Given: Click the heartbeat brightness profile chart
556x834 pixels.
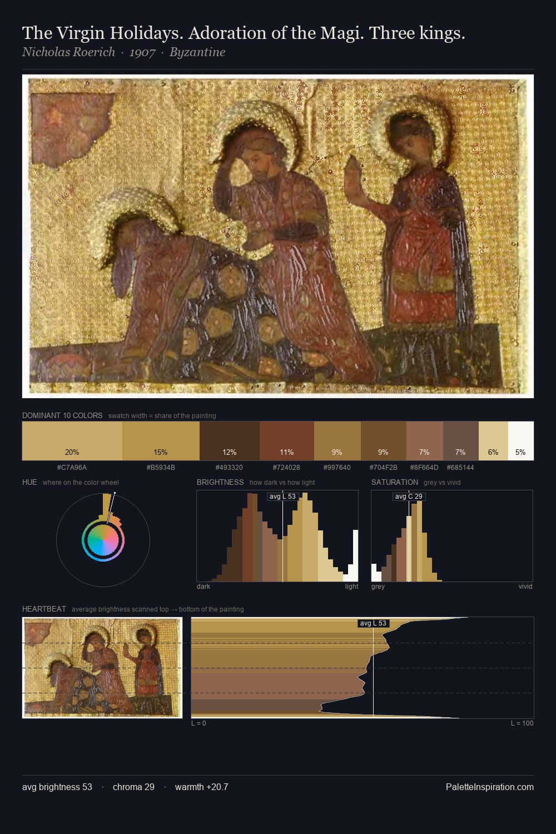Looking at the screenshot, I should point(363,668).
